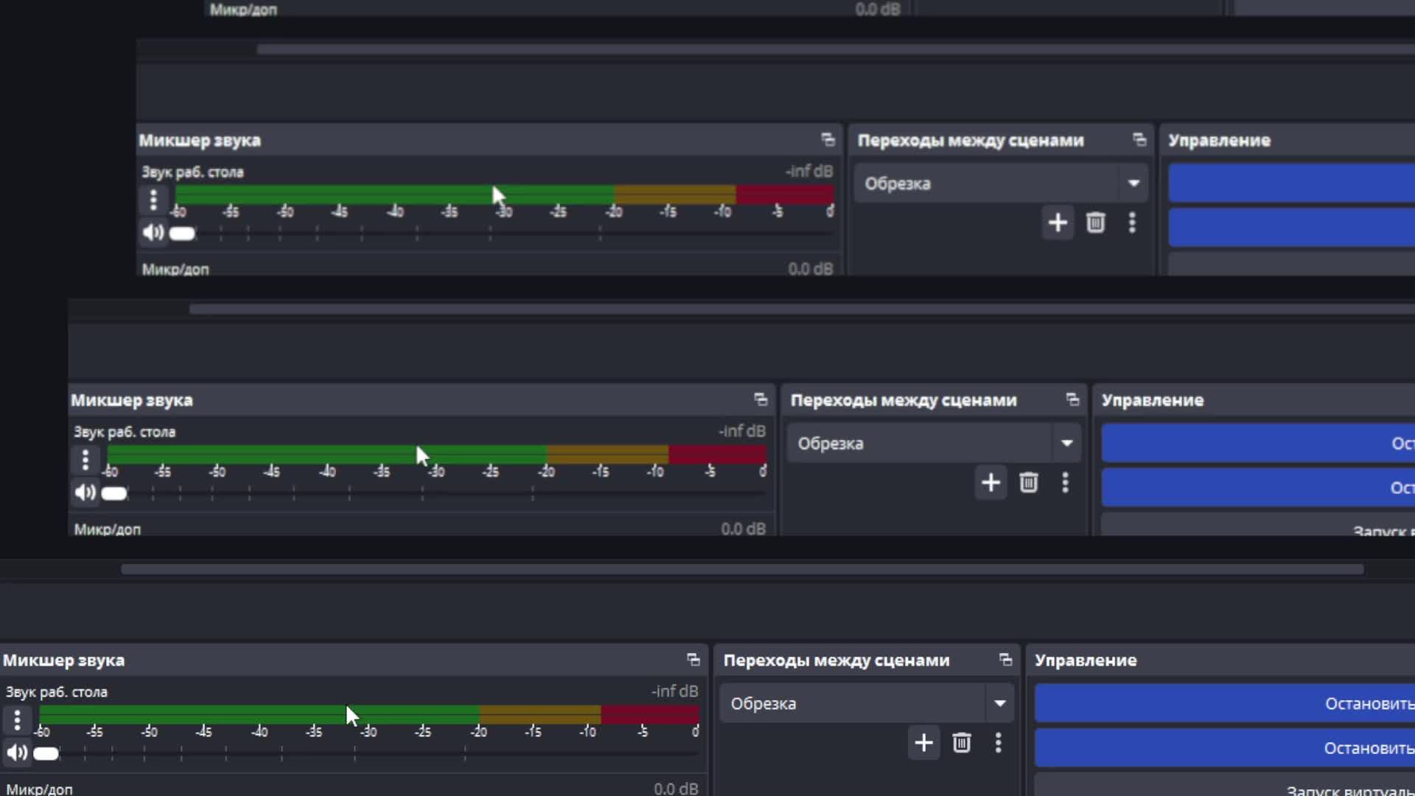Expand the middle Обрезка transition dropdown
Image resolution: width=1415 pixels, height=796 pixels.
coord(1066,444)
